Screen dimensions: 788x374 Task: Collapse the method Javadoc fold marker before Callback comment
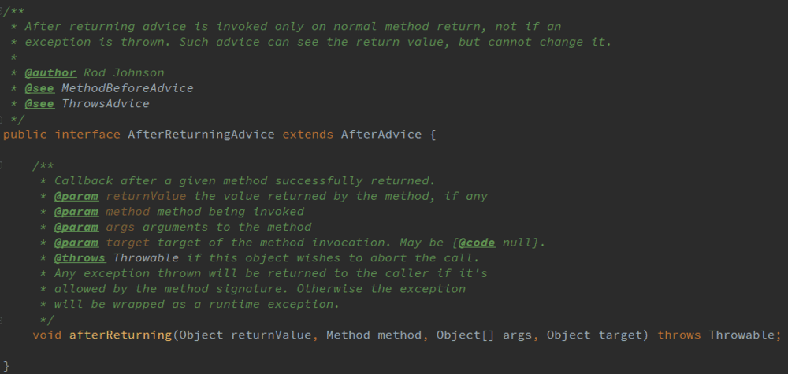2,165
